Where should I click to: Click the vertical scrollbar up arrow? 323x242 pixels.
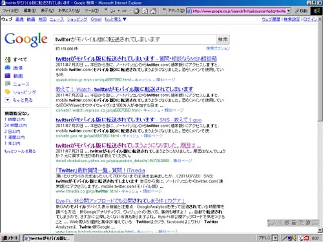coord(320,19)
